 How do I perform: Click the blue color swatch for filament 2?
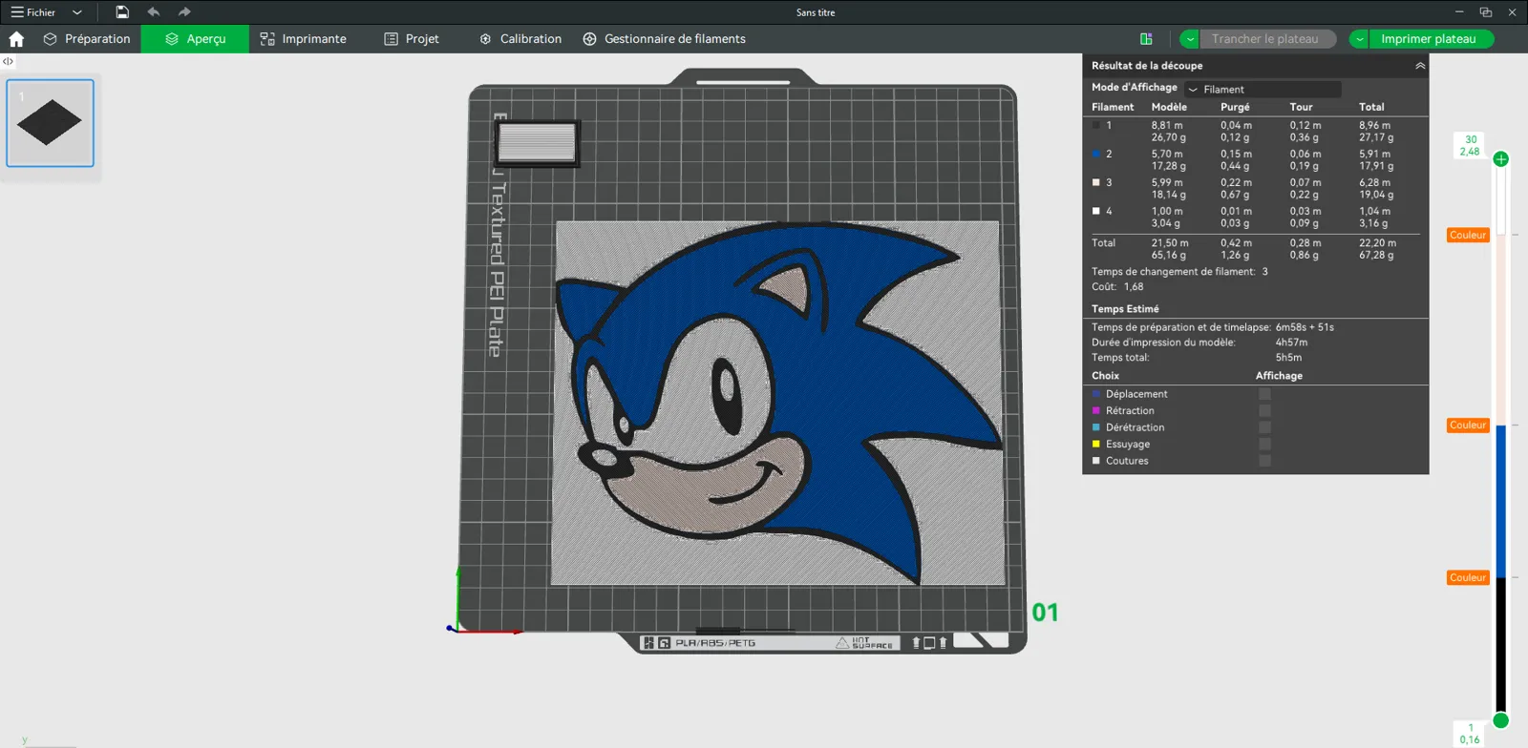[1096, 154]
